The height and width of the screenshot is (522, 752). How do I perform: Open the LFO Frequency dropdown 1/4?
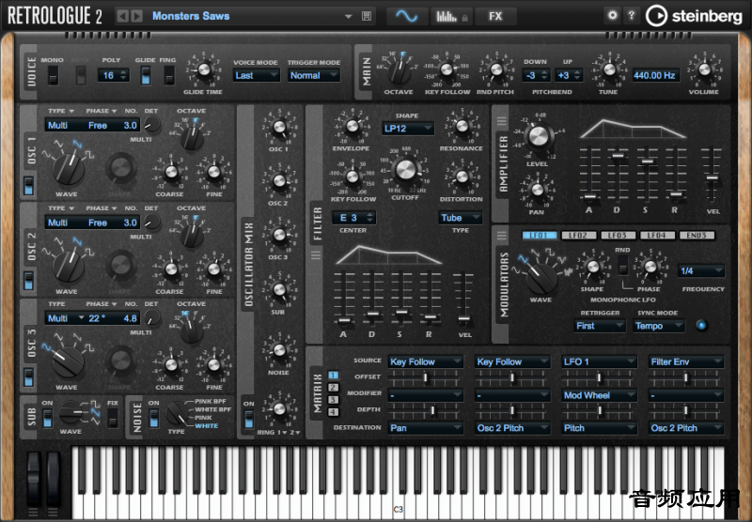pyautogui.click(x=700, y=271)
